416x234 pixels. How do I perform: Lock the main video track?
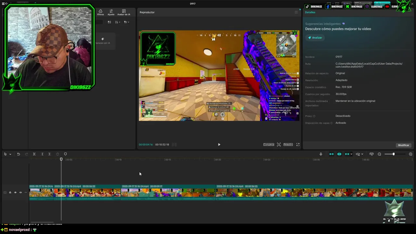(x=10, y=192)
